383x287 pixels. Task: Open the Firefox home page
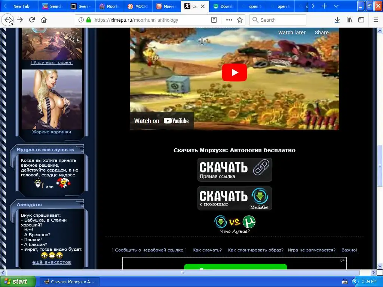(44, 20)
